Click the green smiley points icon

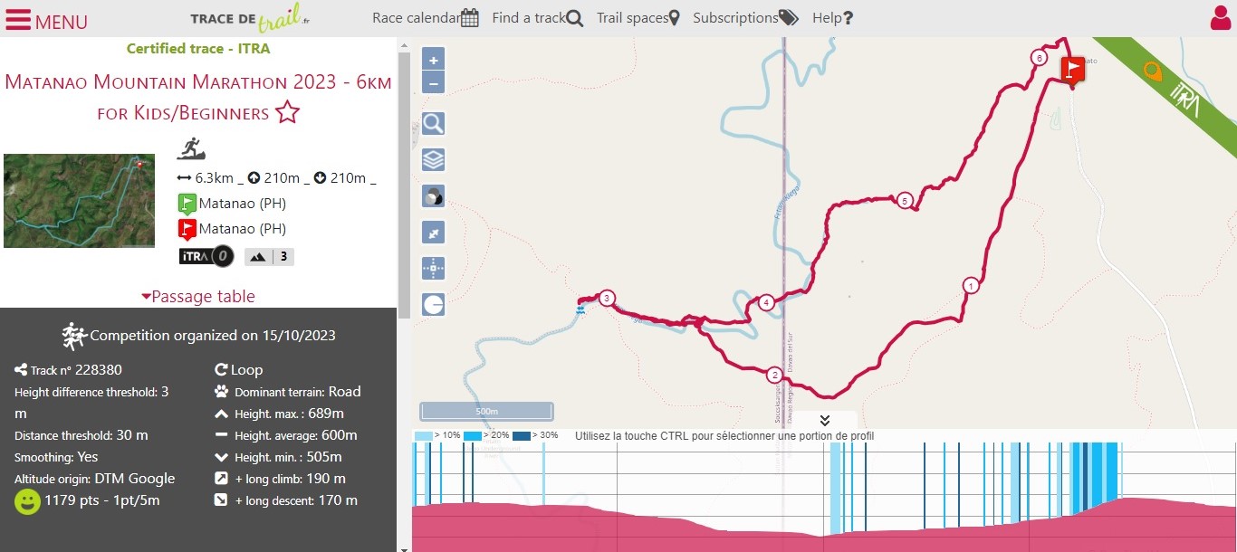(x=27, y=501)
